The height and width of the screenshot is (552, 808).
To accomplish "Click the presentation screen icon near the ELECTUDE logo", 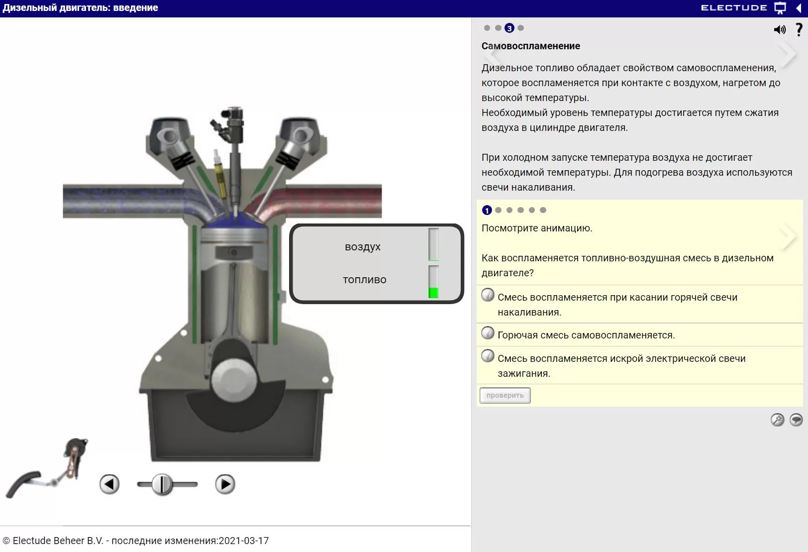I will coord(780,8).
